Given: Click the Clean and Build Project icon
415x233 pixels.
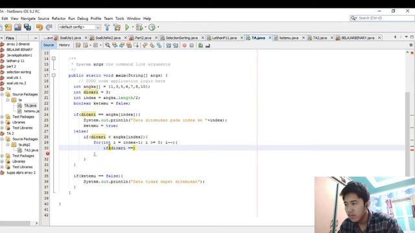Looking at the screenshot, I should click(x=117, y=27).
